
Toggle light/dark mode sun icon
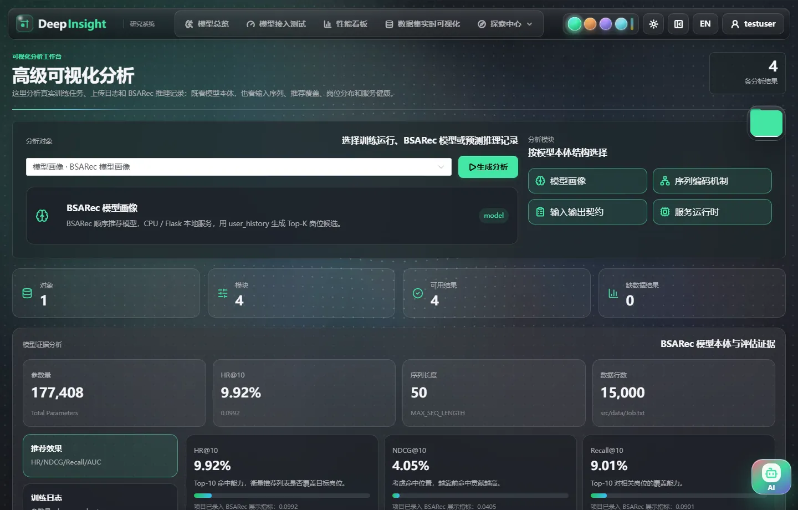coord(654,24)
